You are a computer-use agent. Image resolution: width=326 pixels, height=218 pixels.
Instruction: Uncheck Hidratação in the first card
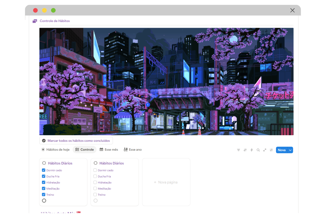(43, 182)
